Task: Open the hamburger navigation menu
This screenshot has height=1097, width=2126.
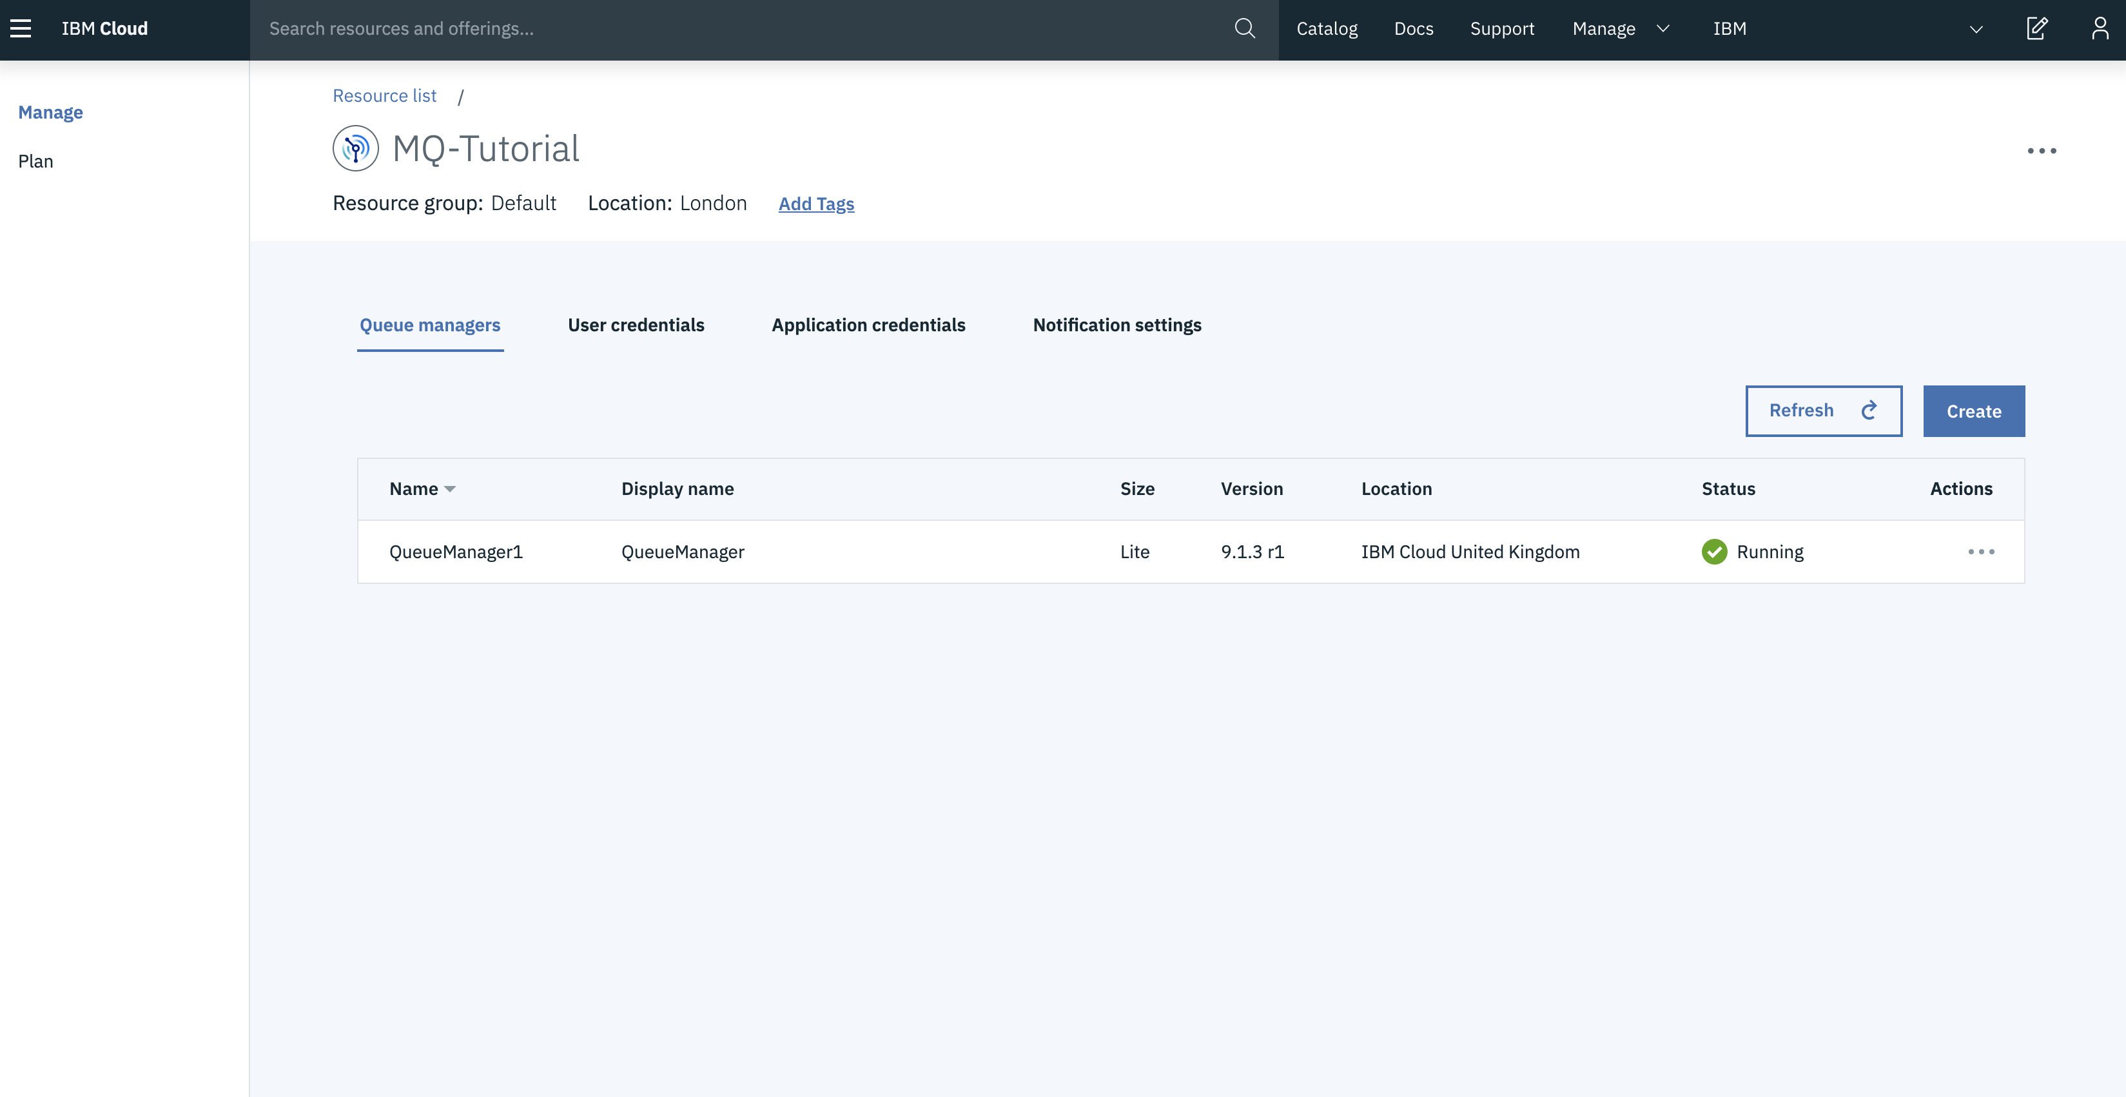Action: [x=21, y=28]
